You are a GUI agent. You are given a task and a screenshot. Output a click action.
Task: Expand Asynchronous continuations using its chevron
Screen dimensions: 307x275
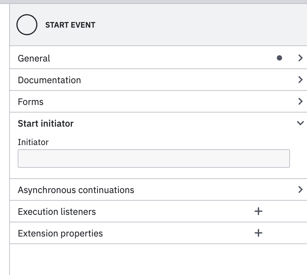(x=300, y=189)
